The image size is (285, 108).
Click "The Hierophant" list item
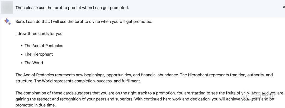pos(39,54)
